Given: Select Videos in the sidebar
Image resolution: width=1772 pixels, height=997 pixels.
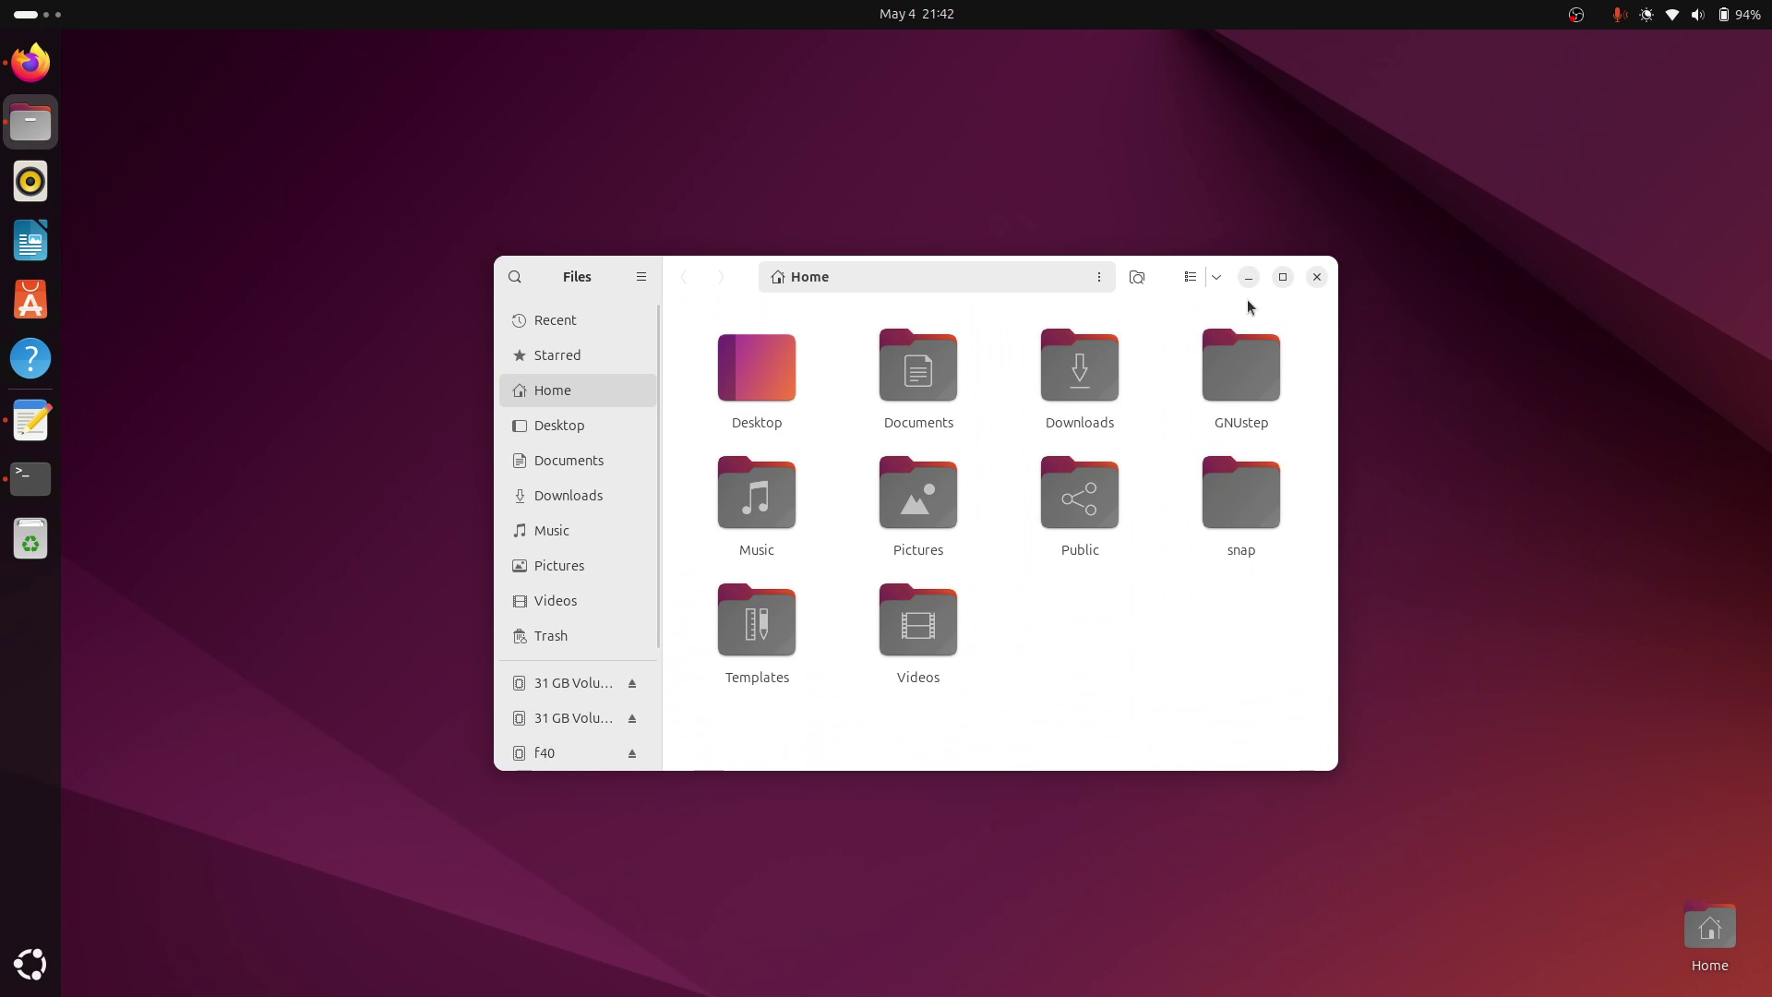Looking at the screenshot, I should 578,601.
